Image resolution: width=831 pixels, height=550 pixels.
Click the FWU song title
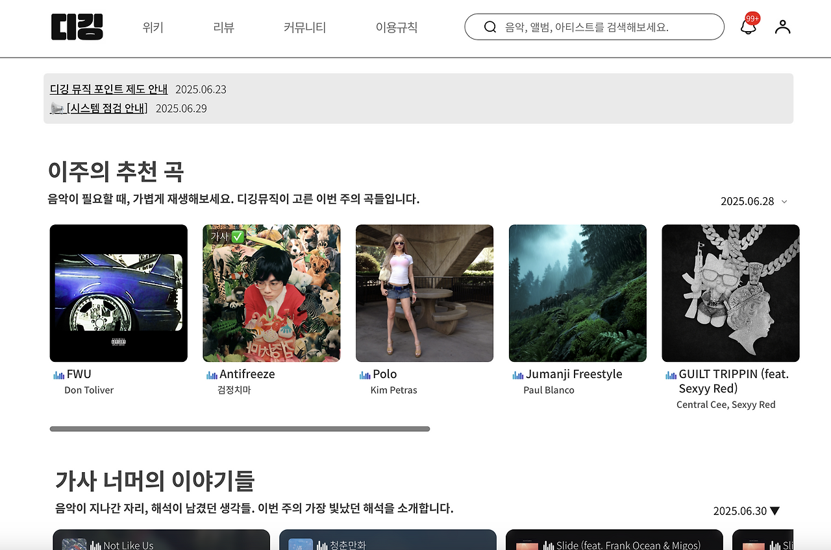coord(79,374)
